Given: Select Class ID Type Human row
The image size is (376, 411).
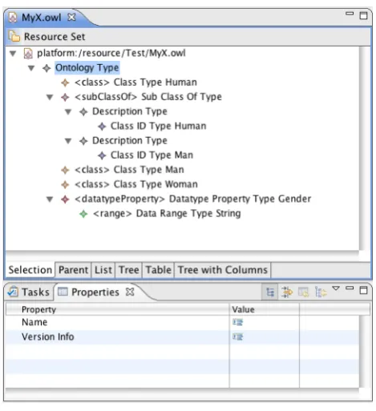Looking at the screenshot, I should click(x=158, y=126).
